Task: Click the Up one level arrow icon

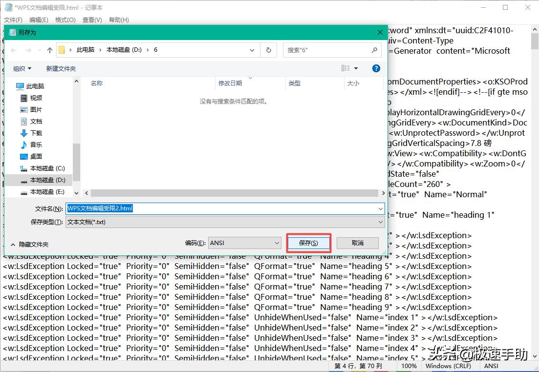Action: pyautogui.click(x=49, y=50)
